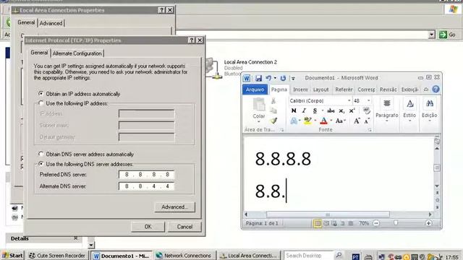Open the address bar dropdown arrow
Image resolution: width=463 pixels, height=260 pixels.
pos(432,35)
